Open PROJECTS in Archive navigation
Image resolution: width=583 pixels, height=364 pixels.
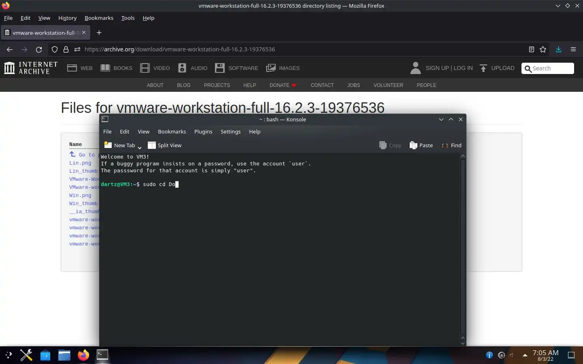click(217, 85)
